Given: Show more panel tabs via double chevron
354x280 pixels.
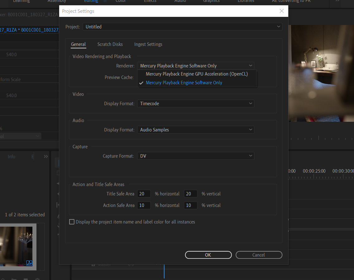Looking at the screenshot, I should pyautogui.click(x=46, y=156).
